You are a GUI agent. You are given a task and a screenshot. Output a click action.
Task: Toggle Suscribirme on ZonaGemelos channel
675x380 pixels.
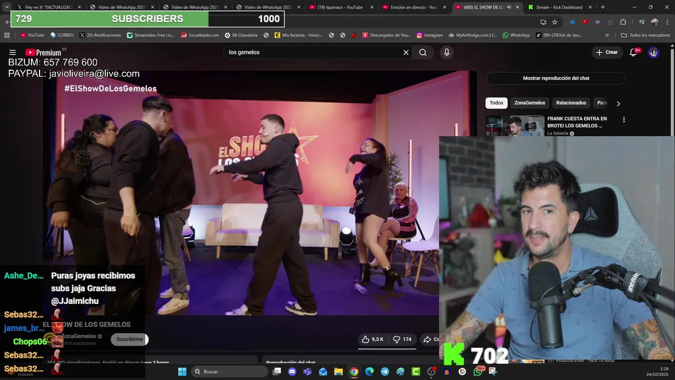tap(130, 339)
